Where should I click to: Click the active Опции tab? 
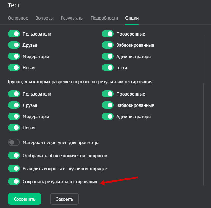click(x=132, y=18)
